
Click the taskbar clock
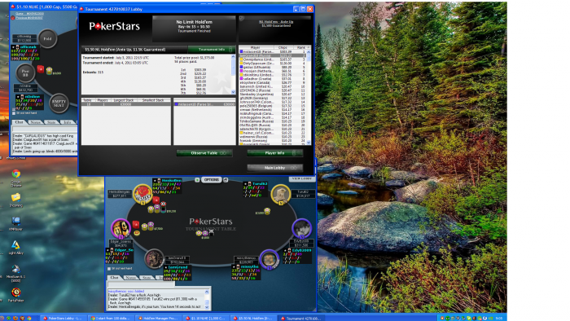click(499, 318)
